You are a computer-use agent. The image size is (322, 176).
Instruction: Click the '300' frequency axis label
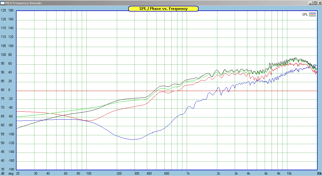click(137, 174)
